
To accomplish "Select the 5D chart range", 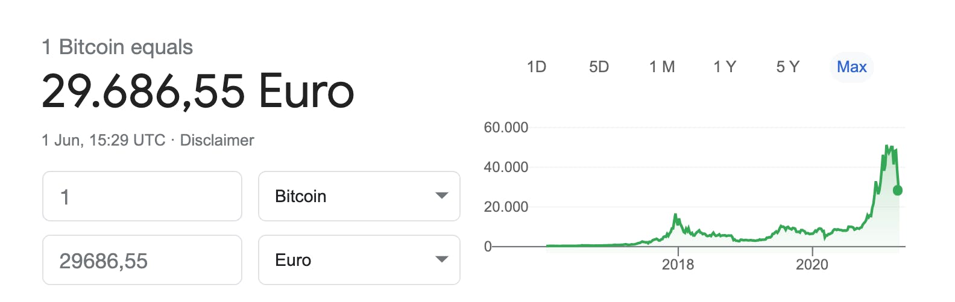I will 599,67.
